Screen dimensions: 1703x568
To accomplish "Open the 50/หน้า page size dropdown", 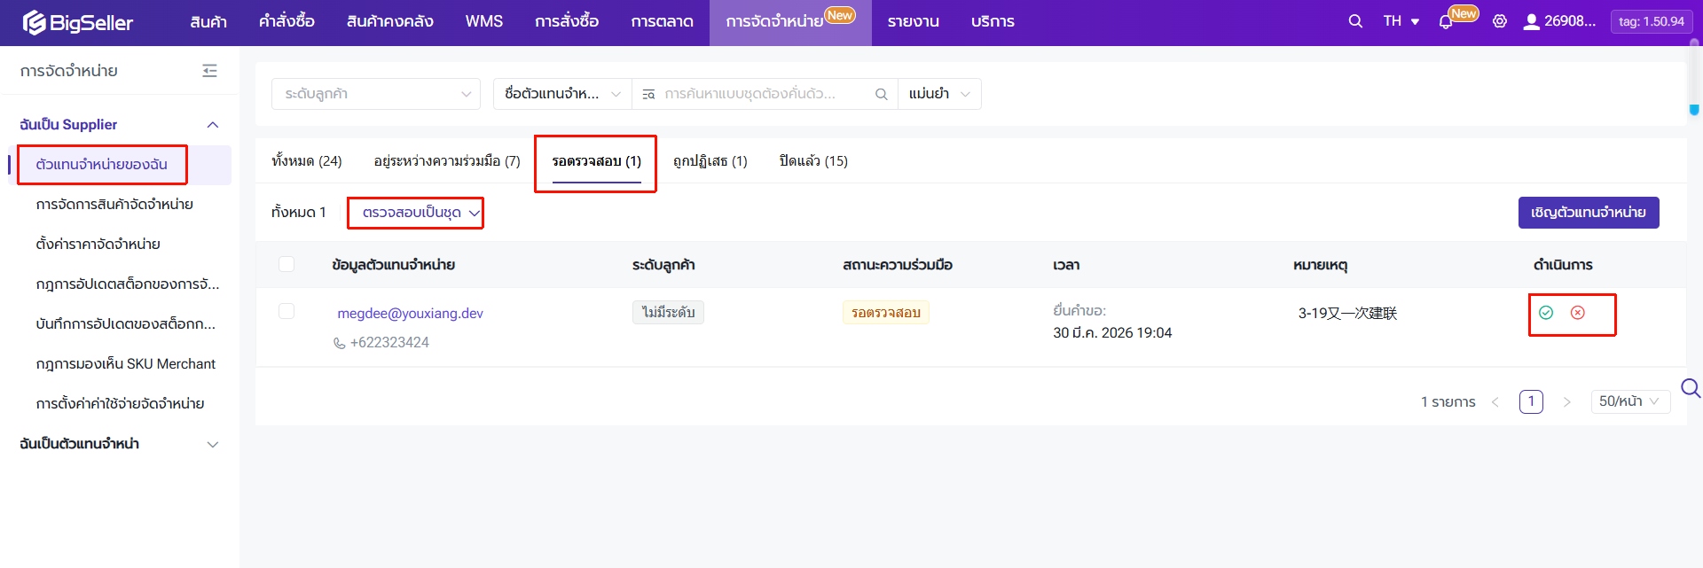I will tap(1629, 401).
